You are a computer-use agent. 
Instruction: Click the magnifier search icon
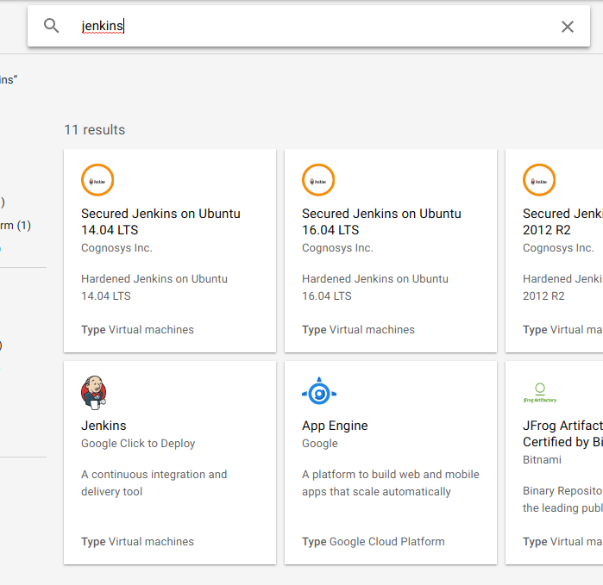pyautogui.click(x=51, y=26)
